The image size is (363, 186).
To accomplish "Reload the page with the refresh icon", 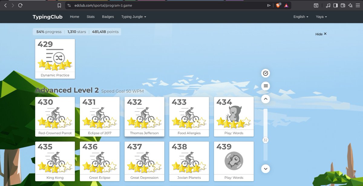I will tap(20, 5).
